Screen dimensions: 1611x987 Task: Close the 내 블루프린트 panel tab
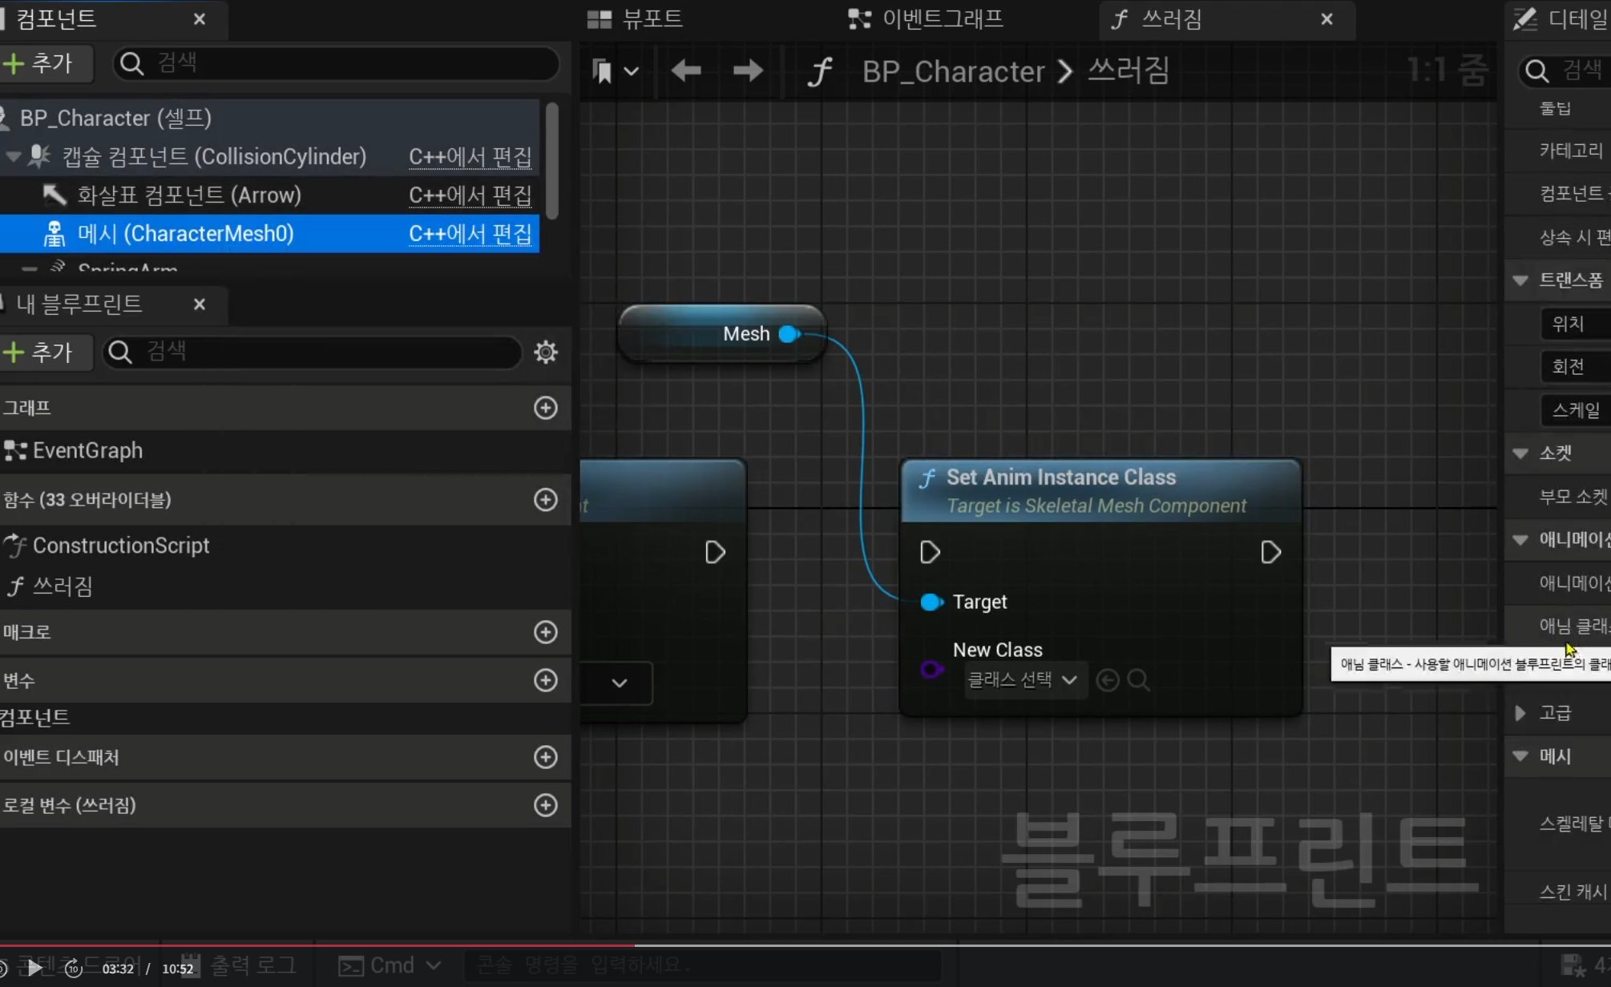[x=200, y=304]
